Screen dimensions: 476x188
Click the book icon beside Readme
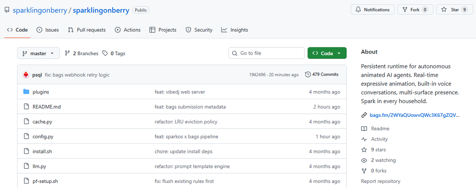[364, 129]
